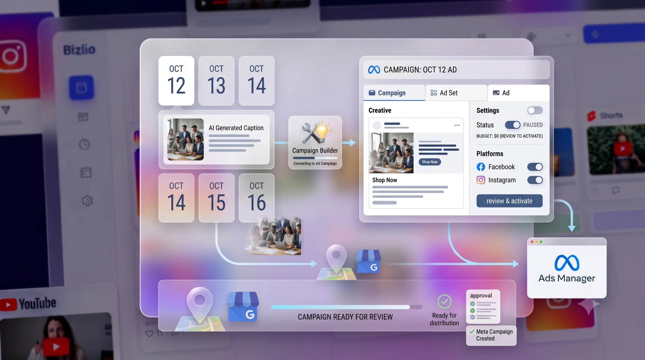Click the Shop Now button on ad image
Screen dimensions: 645x360
click(x=430, y=162)
